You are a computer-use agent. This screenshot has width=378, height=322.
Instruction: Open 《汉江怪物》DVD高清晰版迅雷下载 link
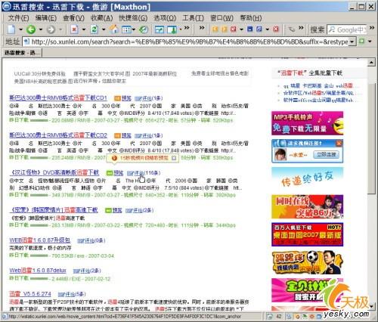[x=54, y=173]
